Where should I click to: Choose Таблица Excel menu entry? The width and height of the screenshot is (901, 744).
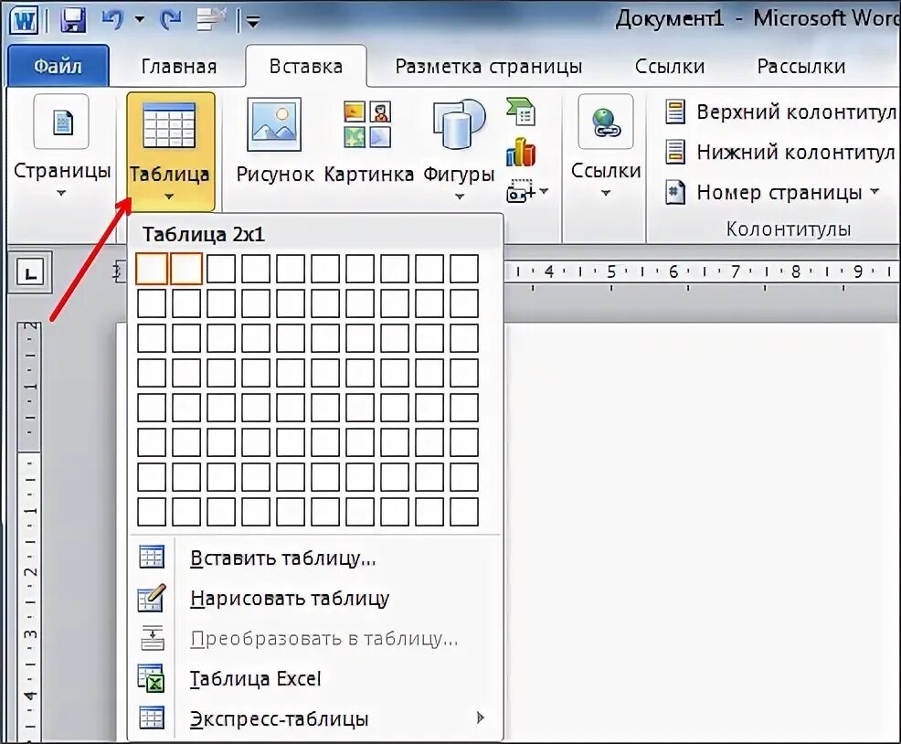[315, 678]
